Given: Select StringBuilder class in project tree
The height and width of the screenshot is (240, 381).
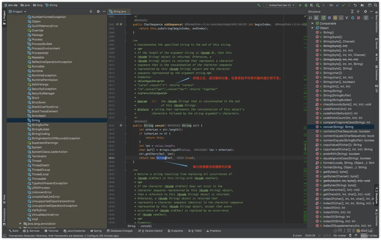Looking at the screenshot, I should (x=40, y=129).
